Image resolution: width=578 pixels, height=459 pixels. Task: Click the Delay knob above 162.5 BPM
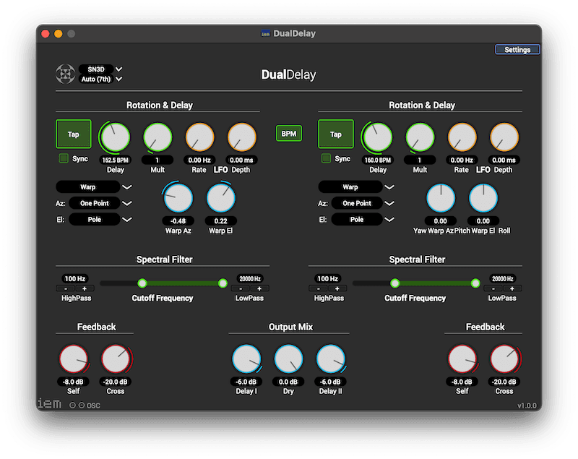click(x=116, y=137)
